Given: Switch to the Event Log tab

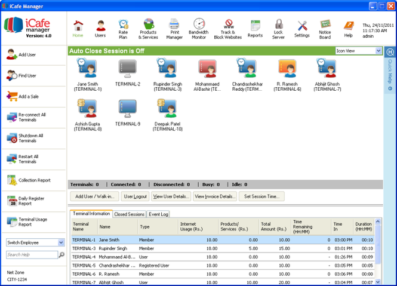Looking at the screenshot, I should click(x=159, y=214).
